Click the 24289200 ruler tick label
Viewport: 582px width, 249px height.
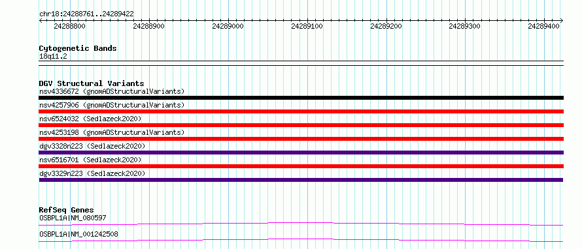[386, 26]
